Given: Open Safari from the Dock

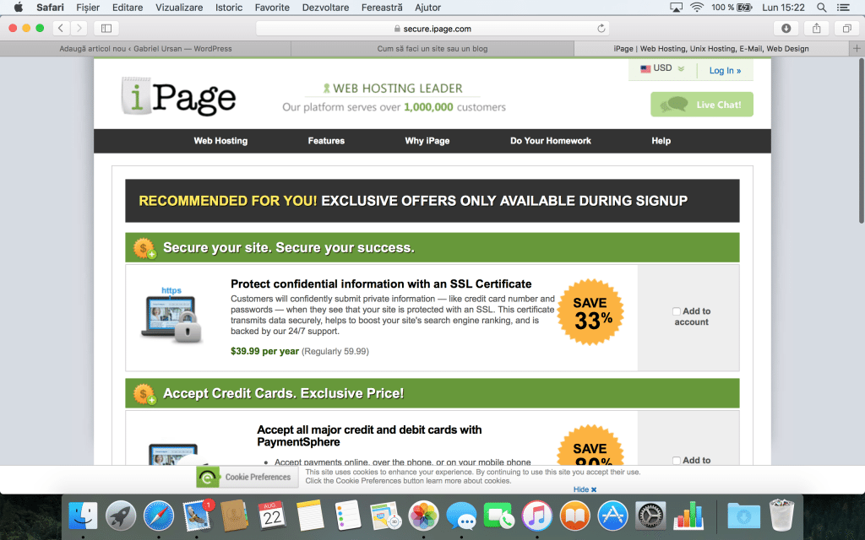Looking at the screenshot, I should pyautogui.click(x=159, y=516).
